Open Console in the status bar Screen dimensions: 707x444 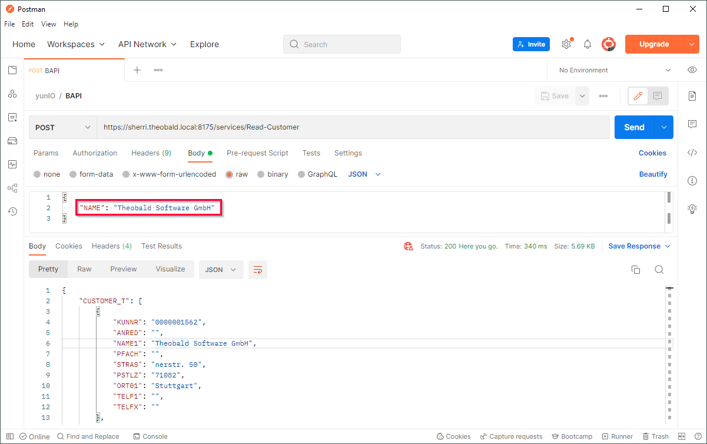pyautogui.click(x=151, y=436)
